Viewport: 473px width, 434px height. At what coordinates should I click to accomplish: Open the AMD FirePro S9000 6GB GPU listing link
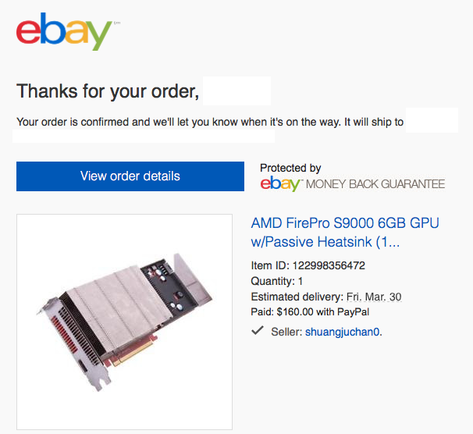point(345,233)
